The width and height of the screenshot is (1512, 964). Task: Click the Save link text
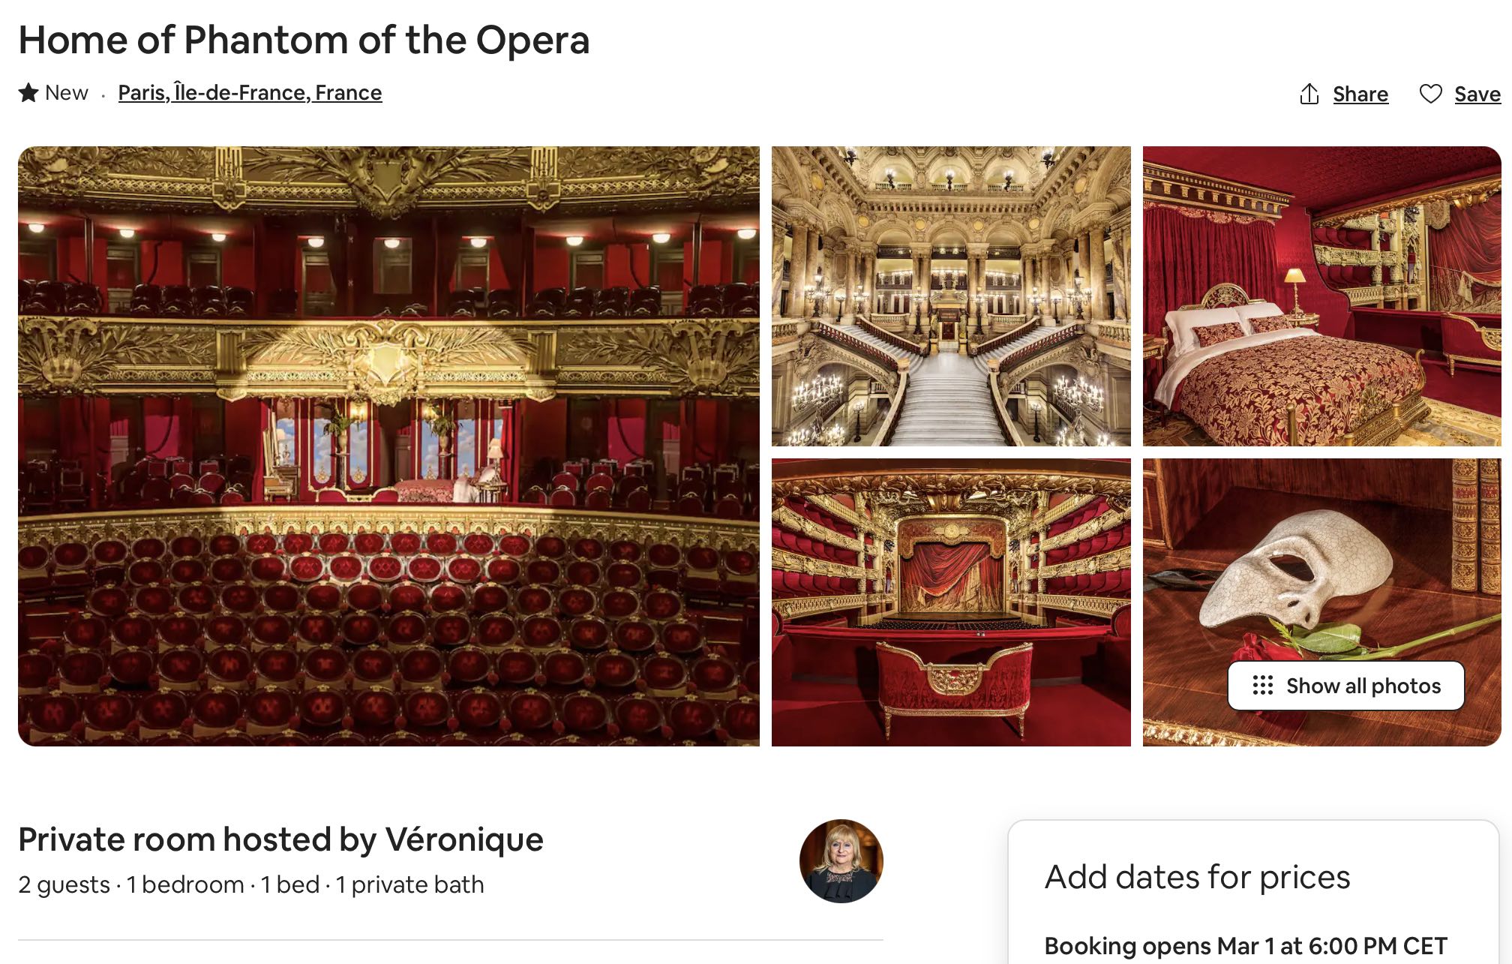click(1477, 94)
